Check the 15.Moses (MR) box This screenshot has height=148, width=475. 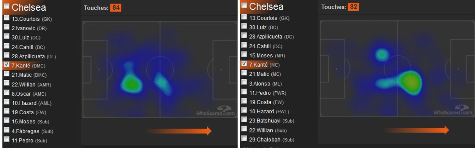point(244,54)
